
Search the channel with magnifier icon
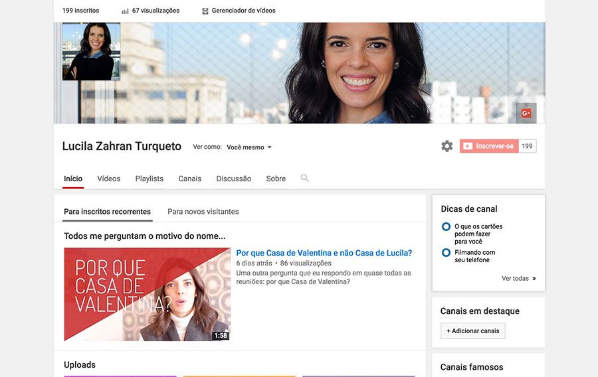coord(305,178)
